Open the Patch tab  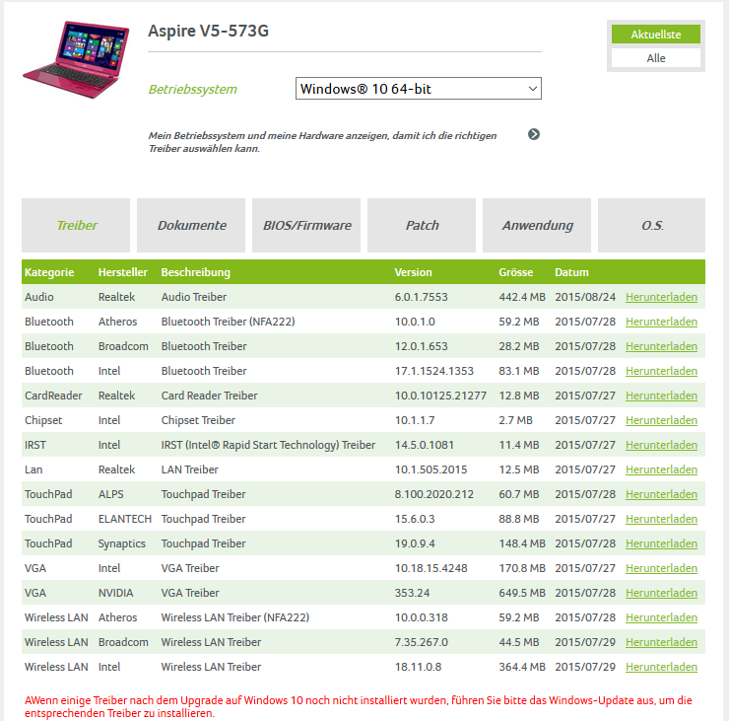(422, 225)
